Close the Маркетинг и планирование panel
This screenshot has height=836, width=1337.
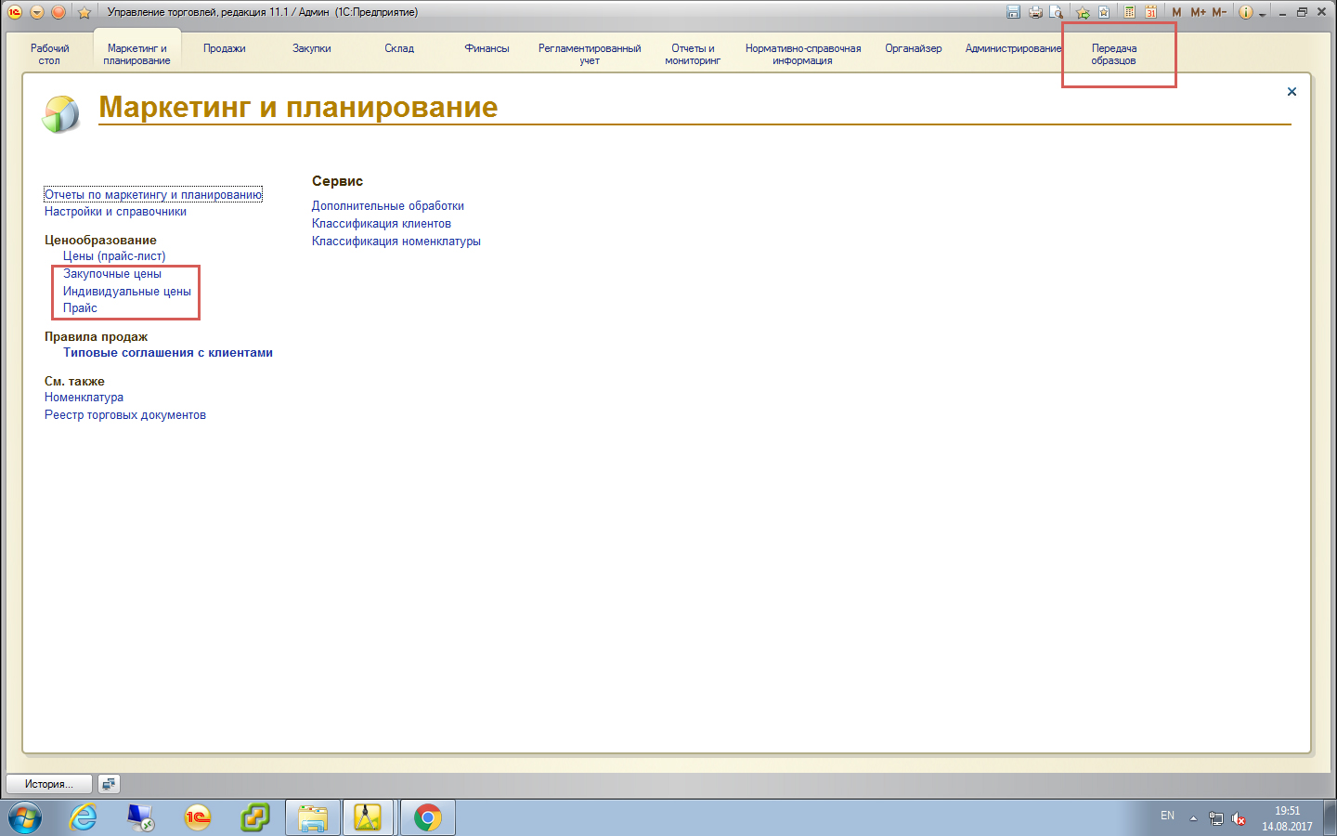pyautogui.click(x=1292, y=92)
